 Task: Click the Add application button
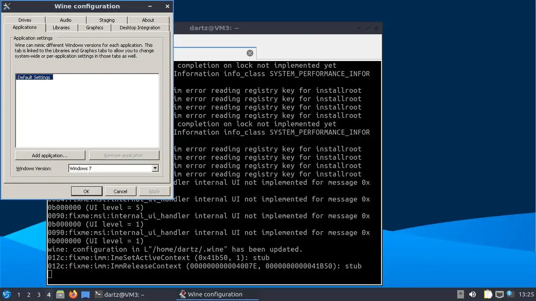(x=50, y=156)
